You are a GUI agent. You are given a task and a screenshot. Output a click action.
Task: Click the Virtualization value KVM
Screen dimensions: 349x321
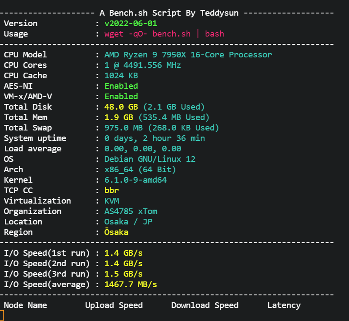111,201
